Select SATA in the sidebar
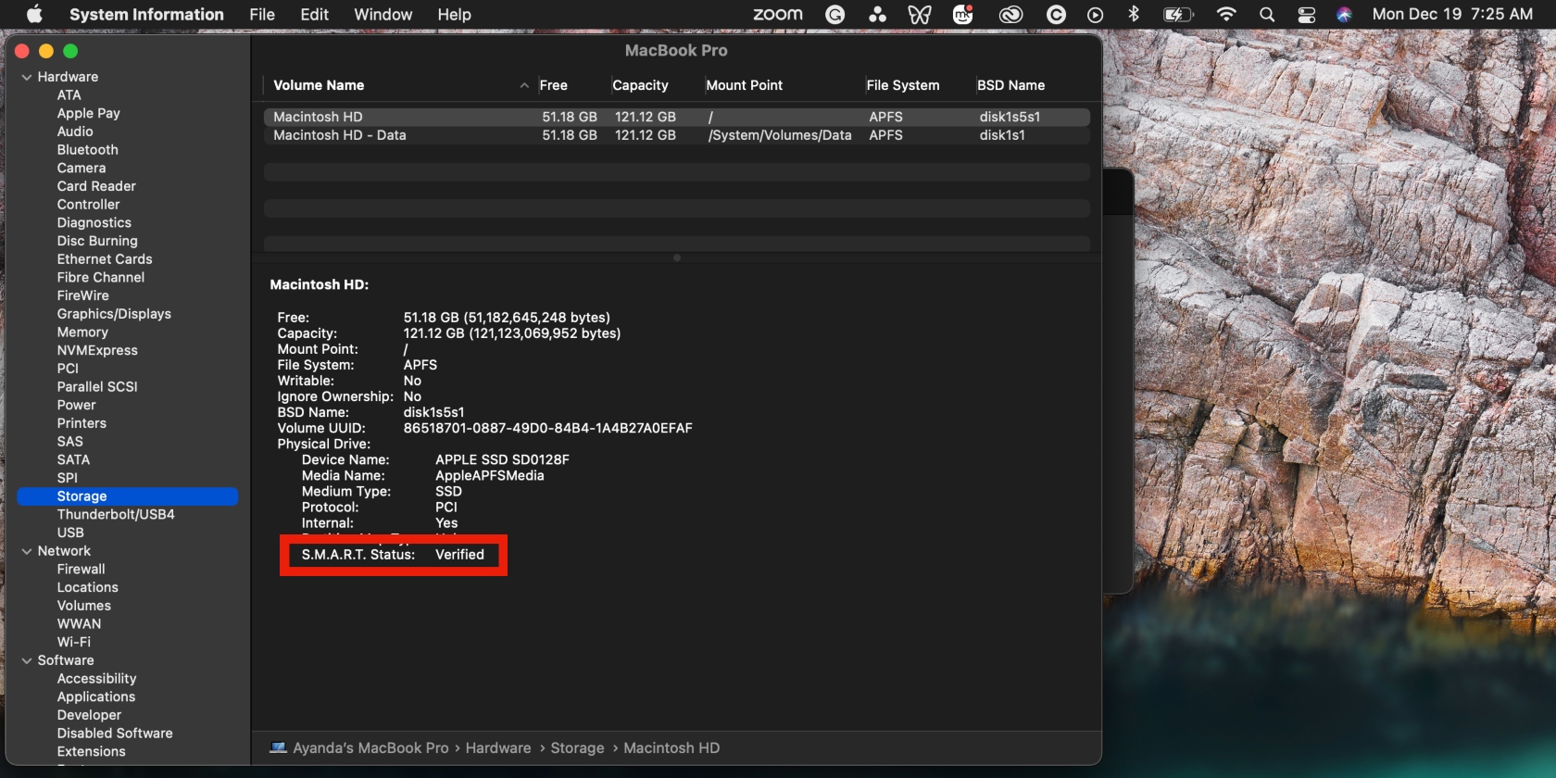The height and width of the screenshot is (778, 1556). click(73, 459)
